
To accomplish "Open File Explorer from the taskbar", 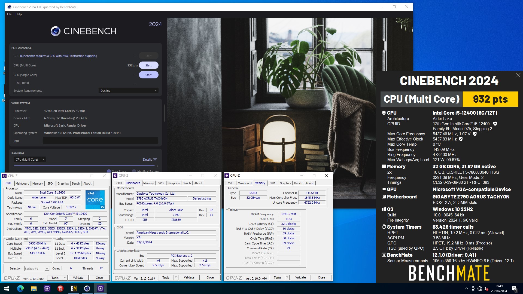I will tap(34, 289).
